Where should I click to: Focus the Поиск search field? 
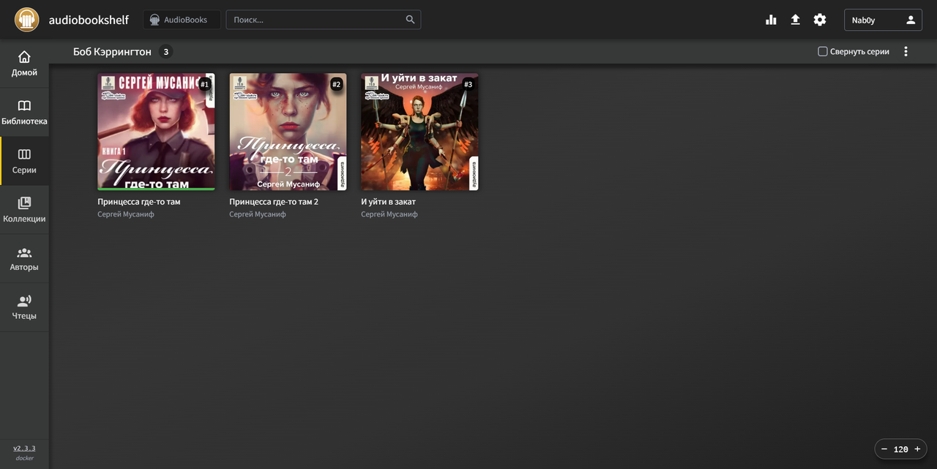(323, 20)
